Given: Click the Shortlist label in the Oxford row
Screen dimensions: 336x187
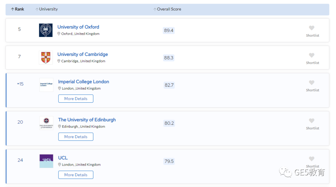Looking at the screenshot, I should (312, 35).
